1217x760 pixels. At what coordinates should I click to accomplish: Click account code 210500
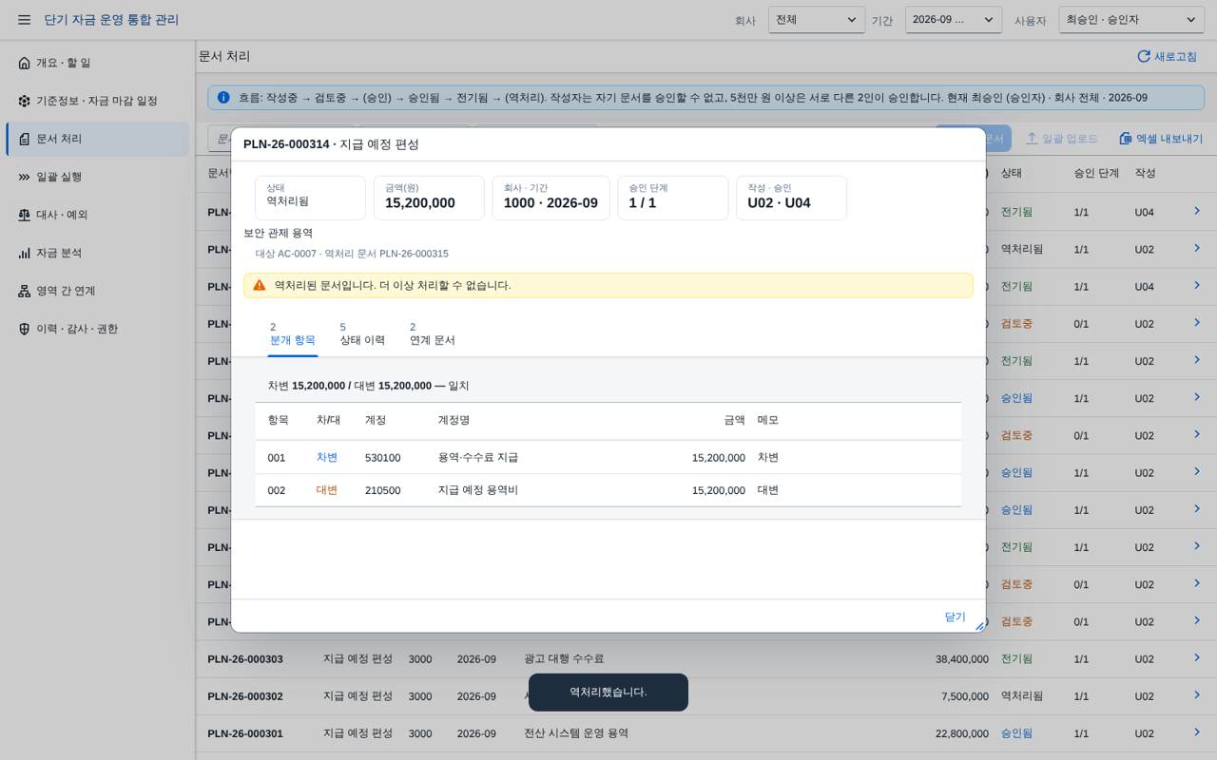[382, 491]
